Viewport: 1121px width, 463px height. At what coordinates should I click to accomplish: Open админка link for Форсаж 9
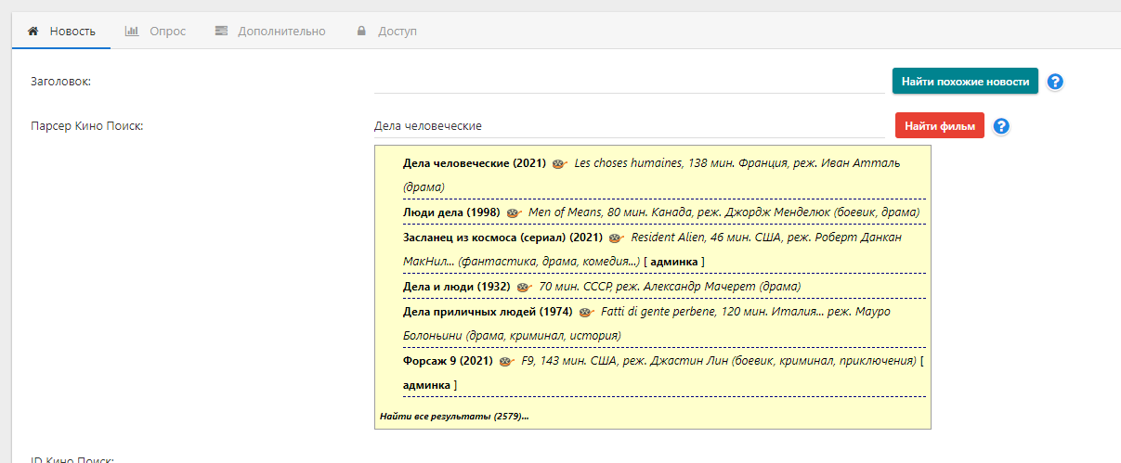pos(427,384)
